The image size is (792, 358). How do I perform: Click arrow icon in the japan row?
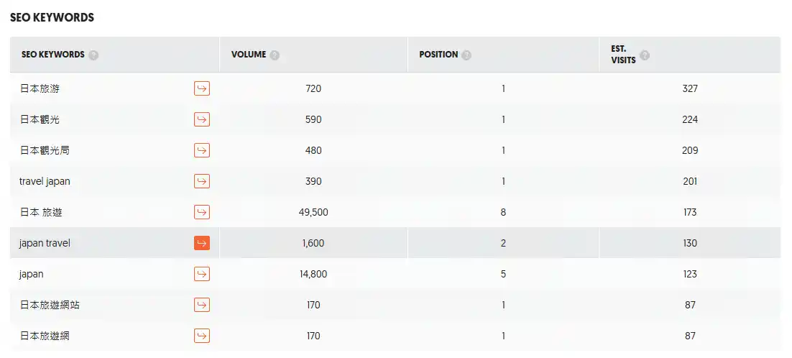pyautogui.click(x=202, y=274)
